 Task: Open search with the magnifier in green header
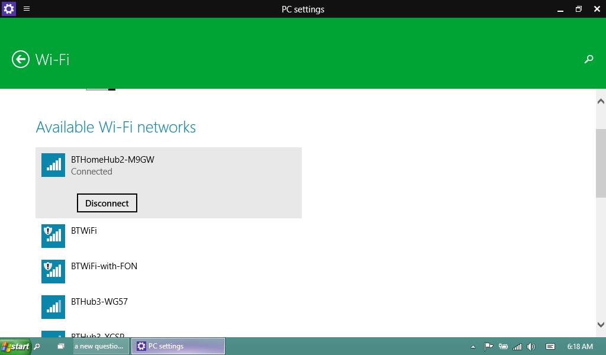click(x=589, y=59)
